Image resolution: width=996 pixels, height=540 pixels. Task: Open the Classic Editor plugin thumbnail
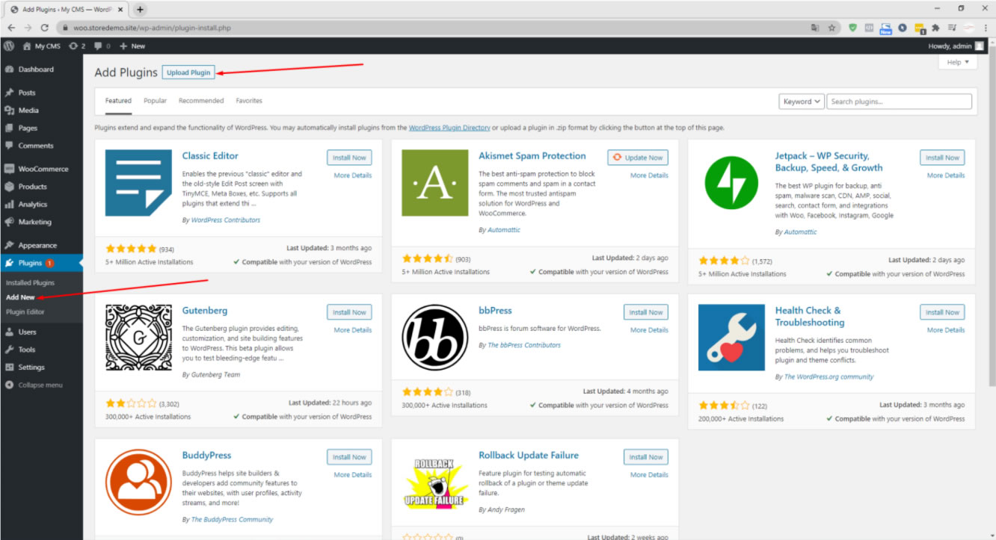point(138,183)
